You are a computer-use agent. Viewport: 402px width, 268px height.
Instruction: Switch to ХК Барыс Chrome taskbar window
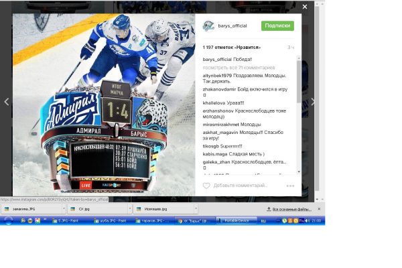pyautogui.click(x=194, y=220)
